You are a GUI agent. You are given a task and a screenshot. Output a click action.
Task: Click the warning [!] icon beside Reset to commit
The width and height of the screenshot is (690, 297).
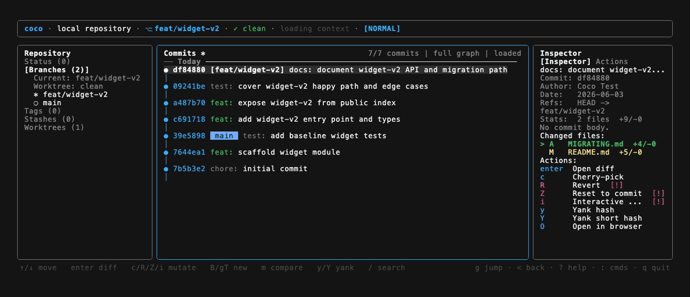coord(658,193)
